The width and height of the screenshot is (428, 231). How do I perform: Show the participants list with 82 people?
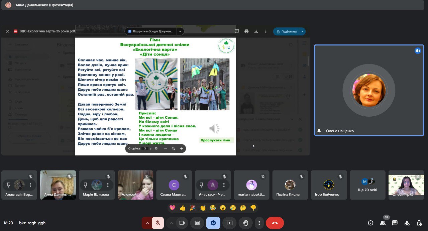click(383, 223)
